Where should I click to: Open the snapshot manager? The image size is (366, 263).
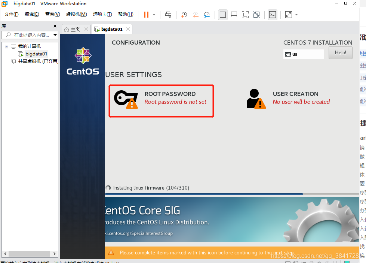207,15
